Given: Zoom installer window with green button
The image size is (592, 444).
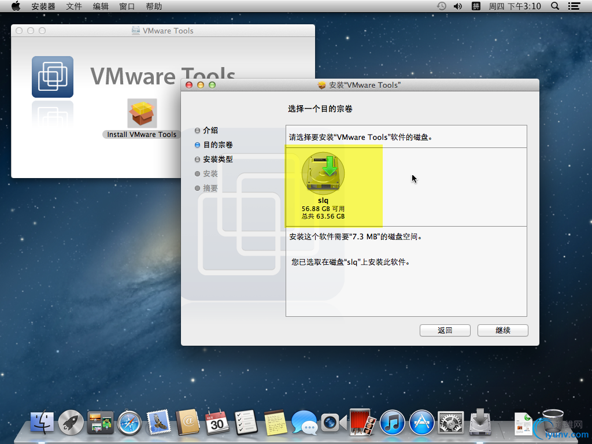Looking at the screenshot, I should click(x=212, y=85).
